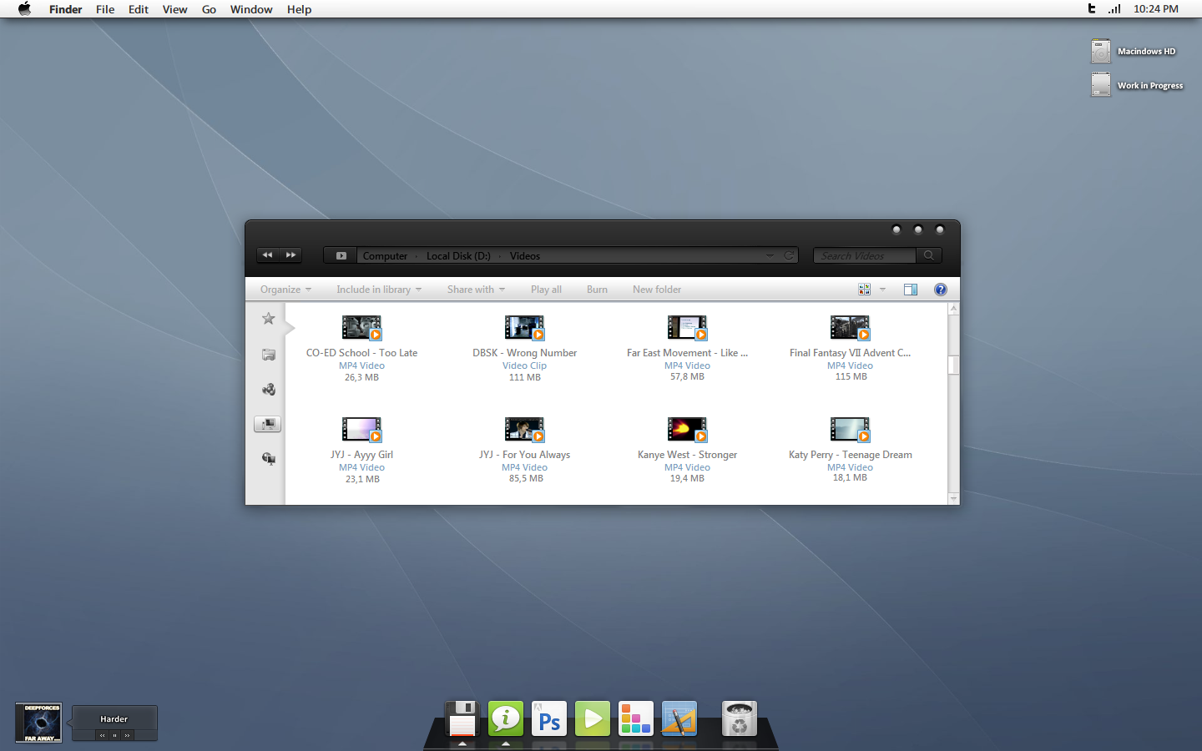1202x751 pixels.
Task: Open the Trash in the dock
Action: click(x=740, y=718)
